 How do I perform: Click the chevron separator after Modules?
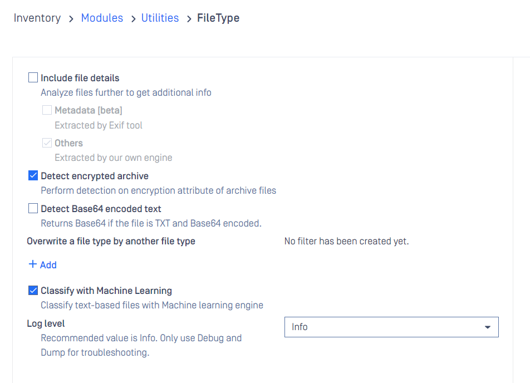click(133, 19)
